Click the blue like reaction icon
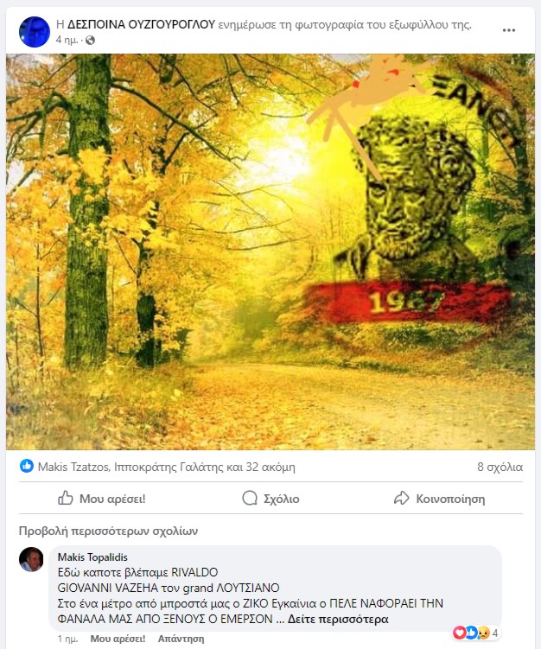 [x=27, y=466]
